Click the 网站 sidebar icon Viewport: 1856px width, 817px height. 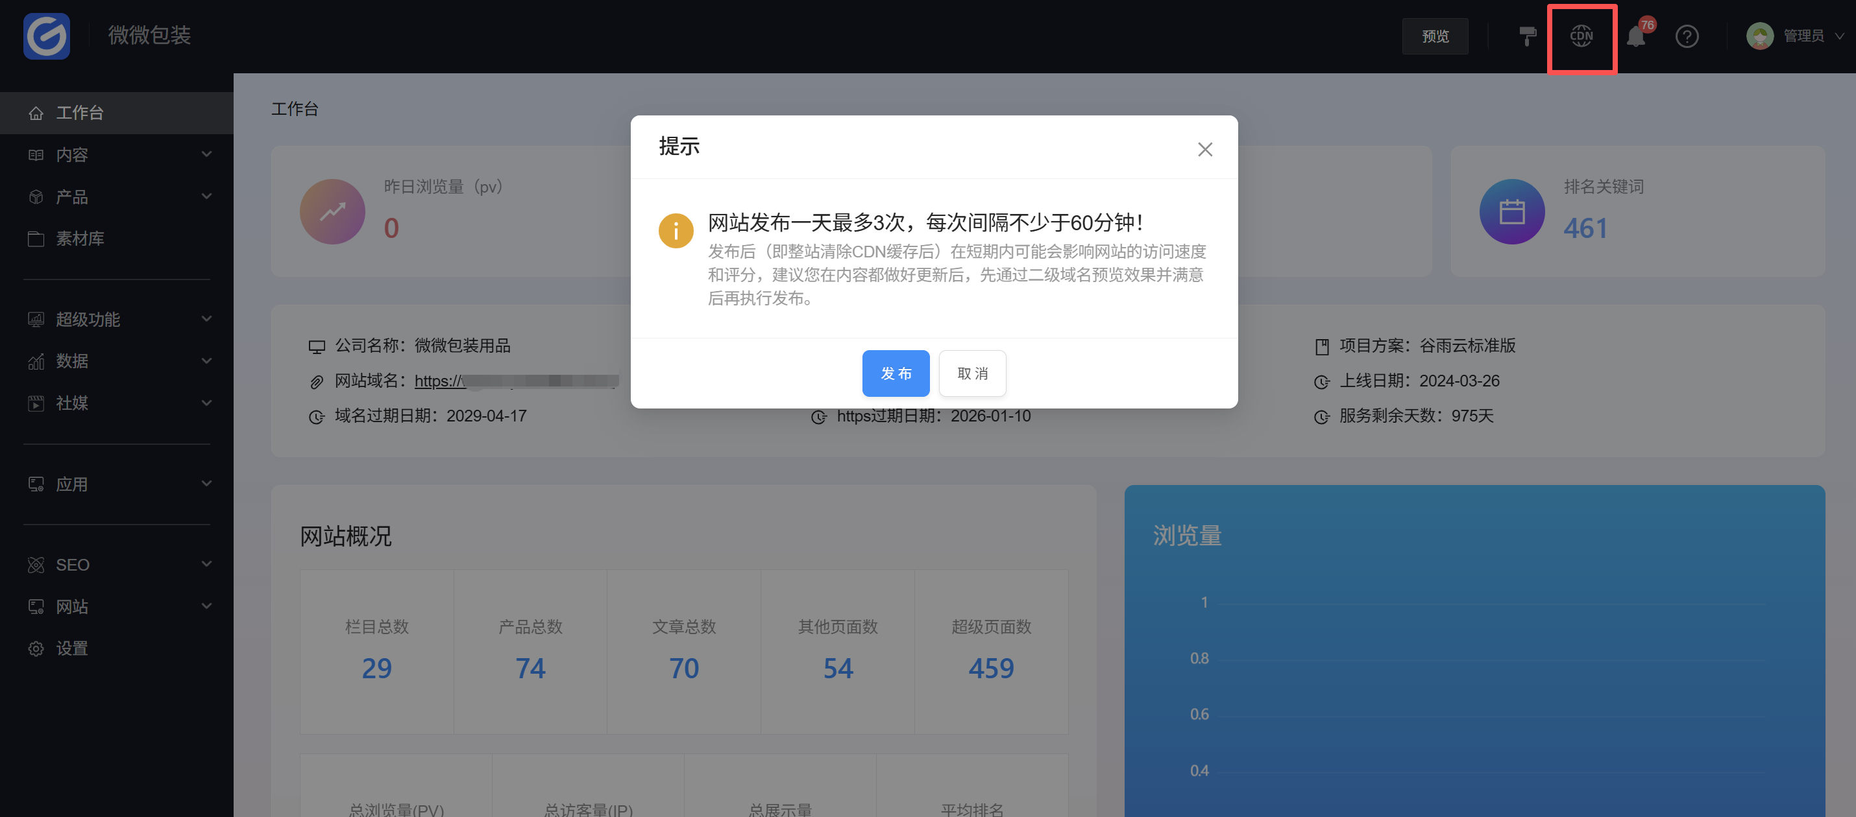point(36,606)
